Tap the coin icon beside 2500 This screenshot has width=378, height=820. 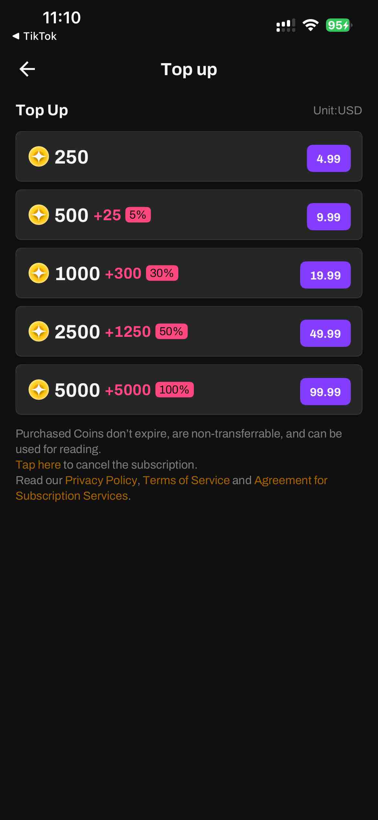coord(39,331)
